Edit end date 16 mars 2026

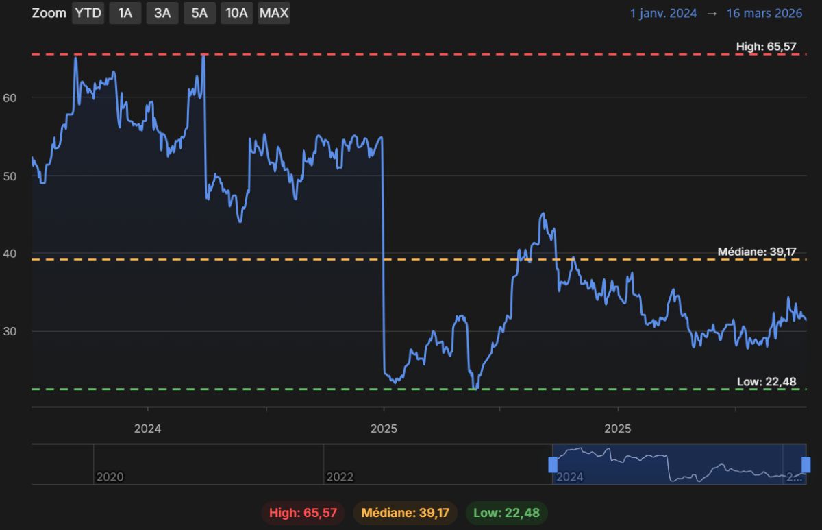tap(764, 13)
